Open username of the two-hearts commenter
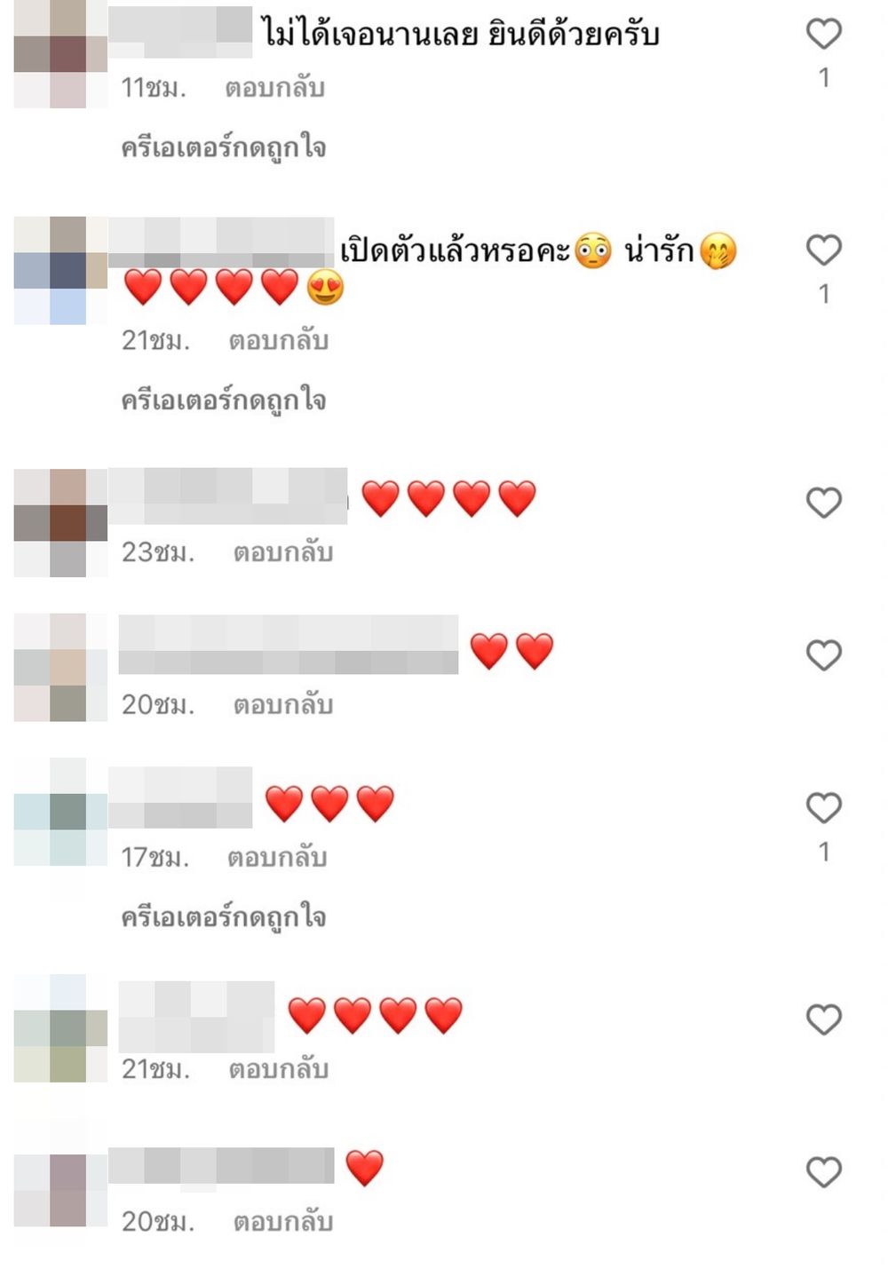888x1269 pixels. pos(289,645)
